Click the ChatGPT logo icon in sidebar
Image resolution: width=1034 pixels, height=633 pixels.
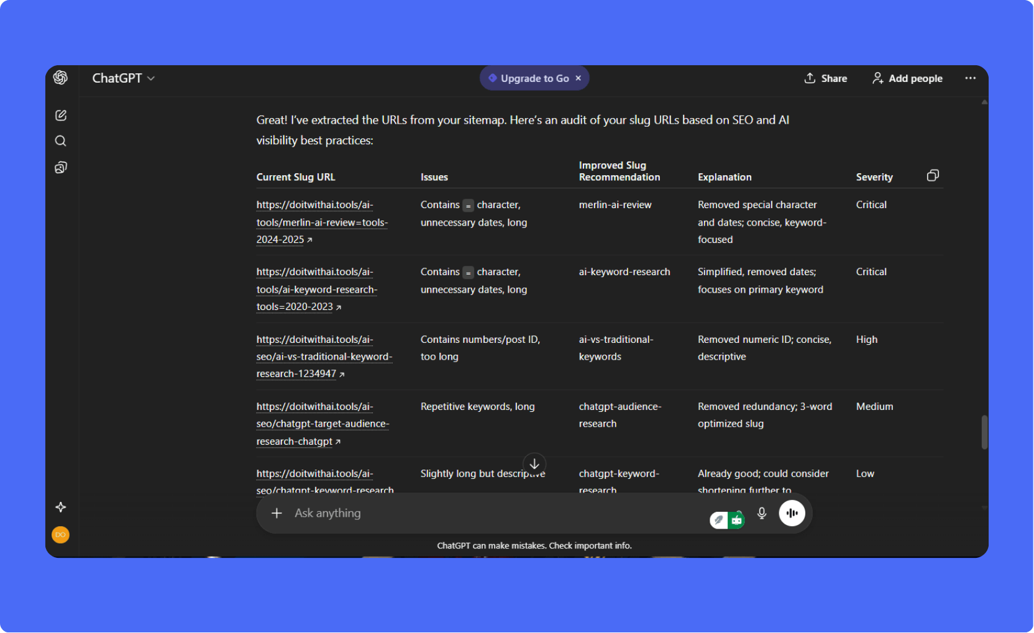point(60,78)
